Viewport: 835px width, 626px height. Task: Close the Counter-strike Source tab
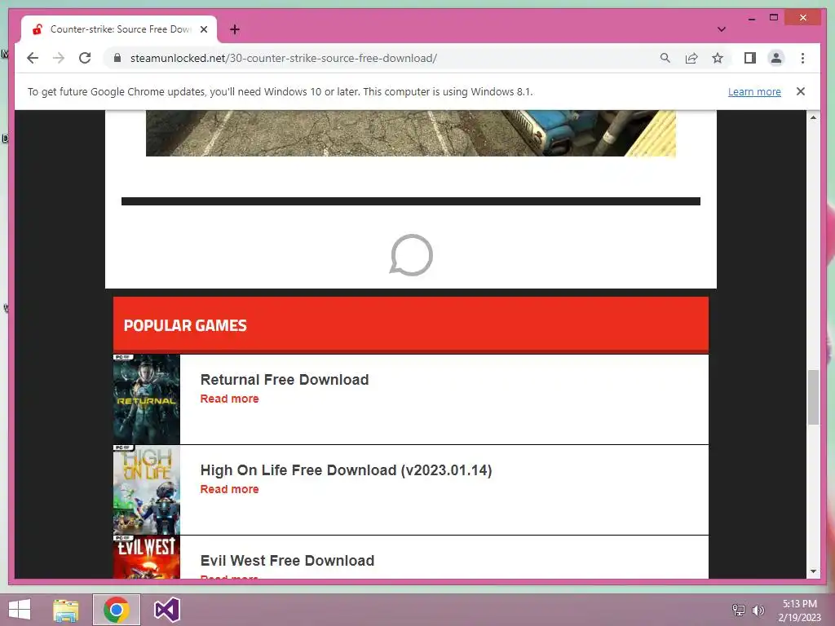point(203,29)
